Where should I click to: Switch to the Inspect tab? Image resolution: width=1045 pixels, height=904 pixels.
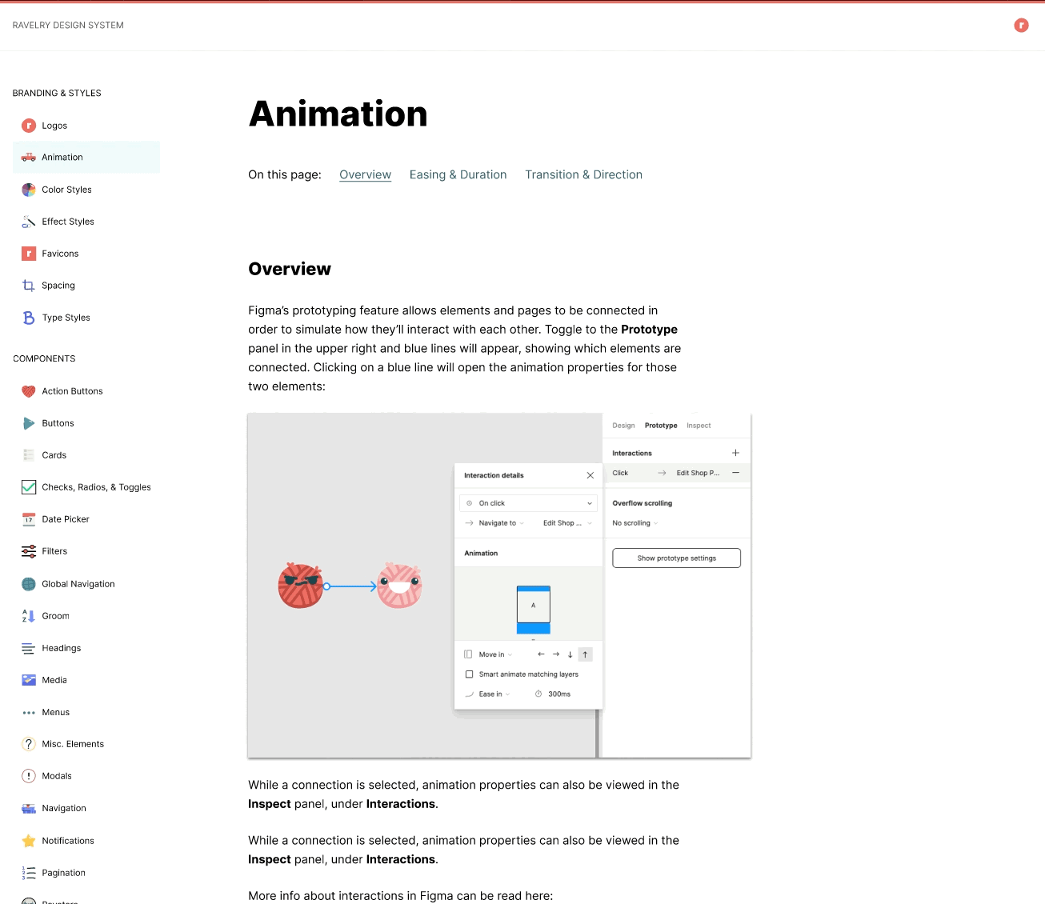(x=699, y=426)
